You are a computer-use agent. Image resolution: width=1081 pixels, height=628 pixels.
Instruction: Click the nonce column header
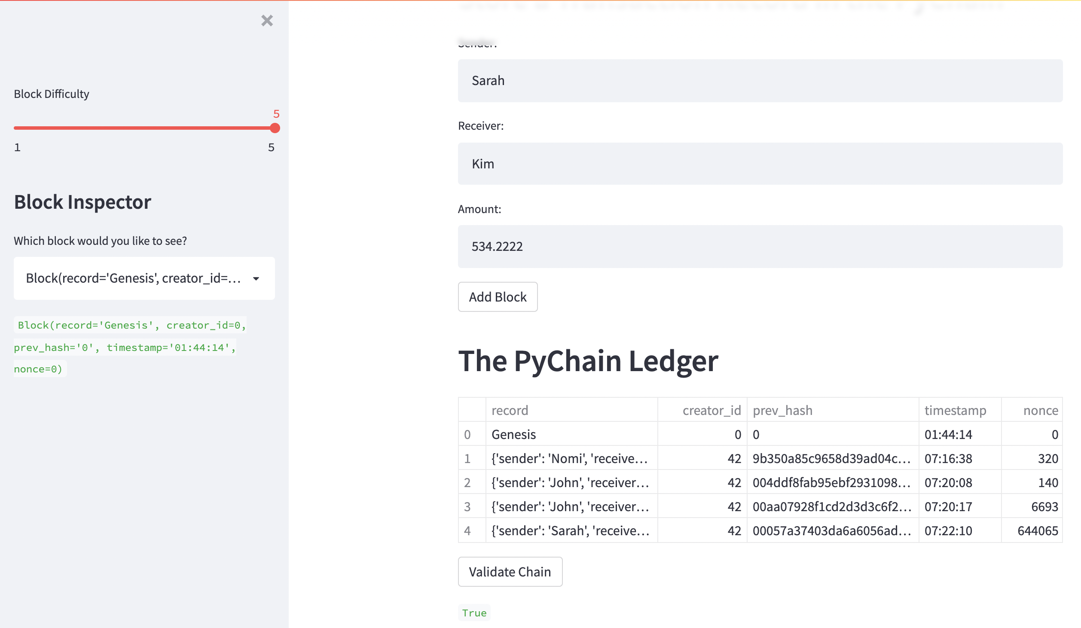tap(1032, 410)
